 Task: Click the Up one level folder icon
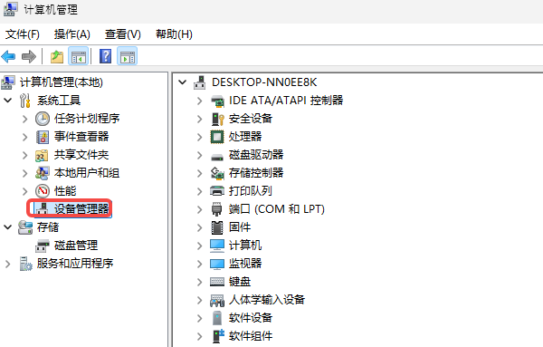[57, 56]
